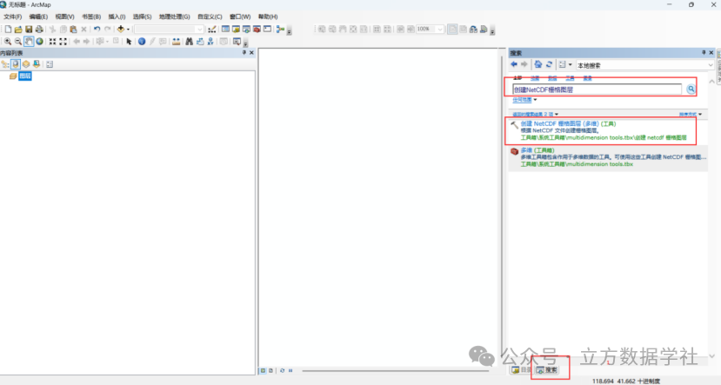Viewport: 721px width, 385px height.
Task: Open the 窗口(W) menu
Action: tap(240, 17)
